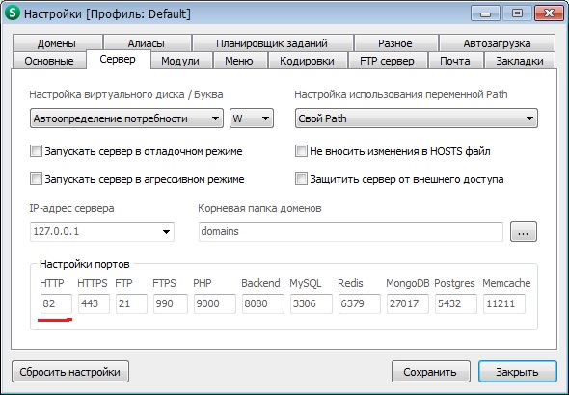Click the Сбросить настройки button
Screen dimensions: 569x395
(70, 372)
